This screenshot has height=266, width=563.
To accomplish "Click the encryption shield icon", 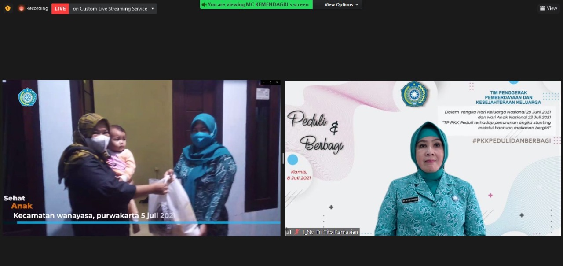I will pyautogui.click(x=7, y=8).
